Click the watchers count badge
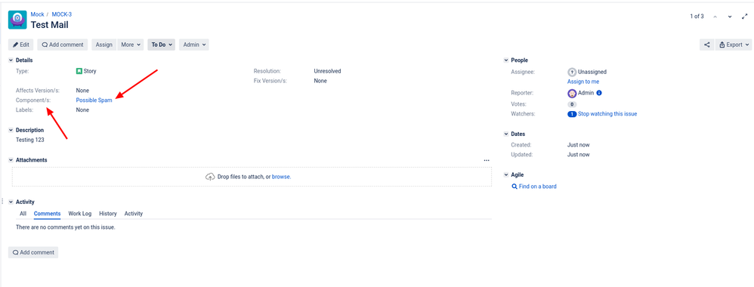This screenshot has height=287, width=754. (572, 114)
